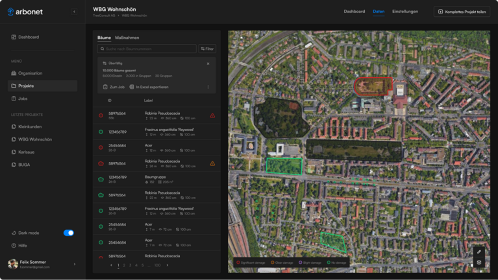Go to previous page arrow
498x280 pixels.
tap(111, 265)
